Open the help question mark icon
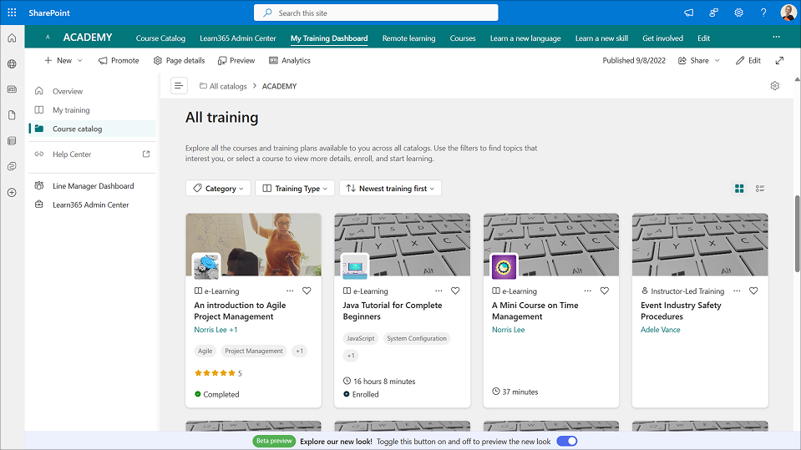This screenshot has width=801, height=450. (x=763, y=13)
